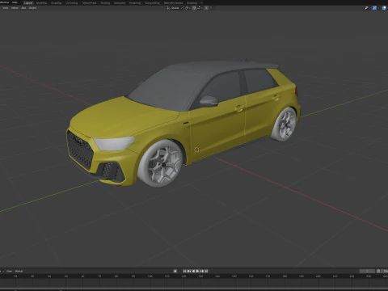
Task: Select the car's front wheel
Action: pyautogui.click(x=161, y=163)
